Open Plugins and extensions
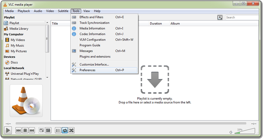The image size is (263, 139). [104, 57]
